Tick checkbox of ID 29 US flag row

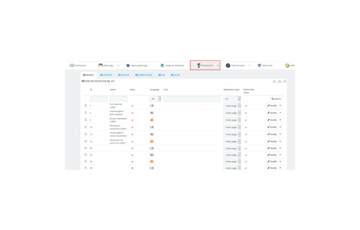[x=86, y=155]
